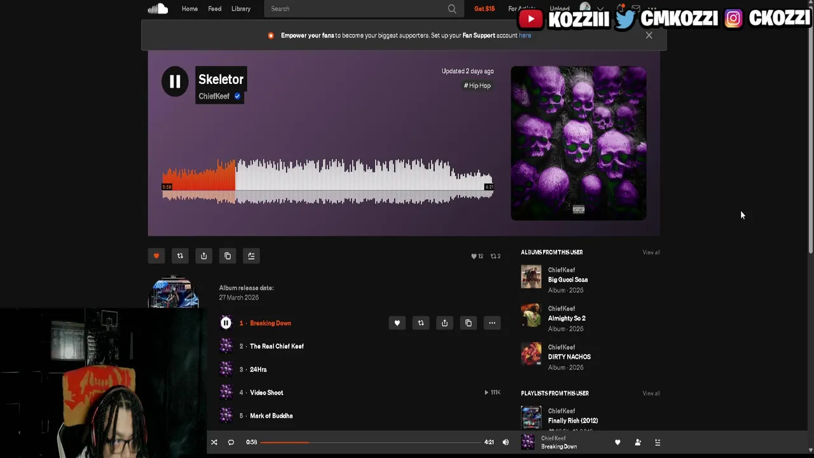Click the 12 likes count

click(x=477, y=256)
